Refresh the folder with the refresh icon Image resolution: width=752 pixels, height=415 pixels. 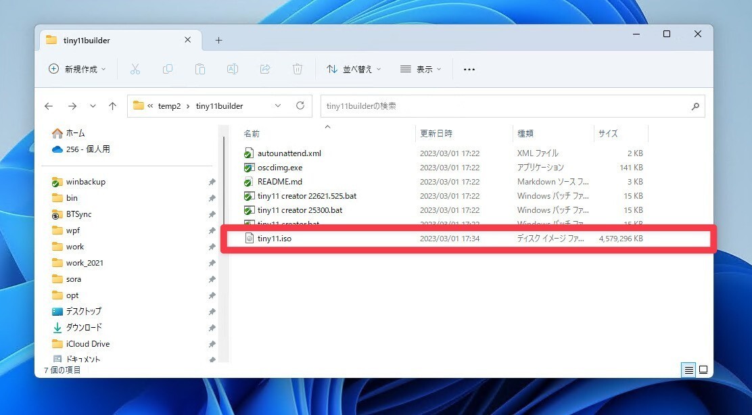(300, 105)
